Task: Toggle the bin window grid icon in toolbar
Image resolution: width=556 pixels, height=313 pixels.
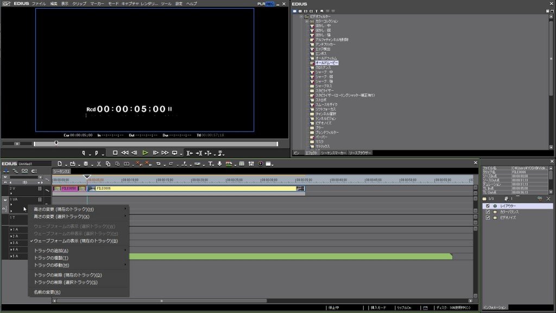Action: 242,164
